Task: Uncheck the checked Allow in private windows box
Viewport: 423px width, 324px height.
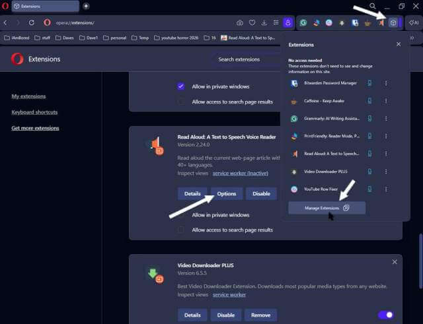Action: 181,86
